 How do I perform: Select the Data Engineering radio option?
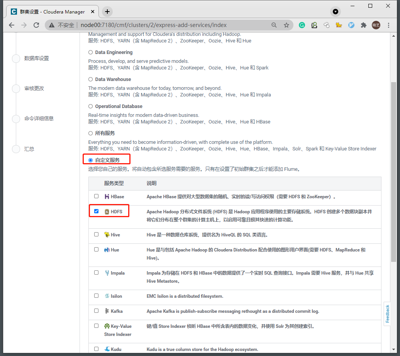(90, 52)
